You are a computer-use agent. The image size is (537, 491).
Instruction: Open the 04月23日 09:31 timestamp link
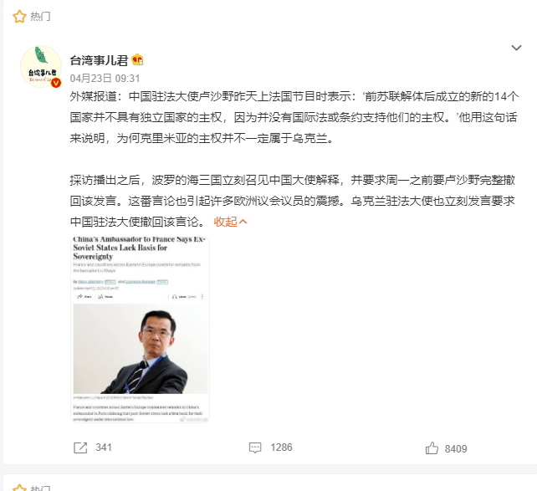[x=105, y=79]
